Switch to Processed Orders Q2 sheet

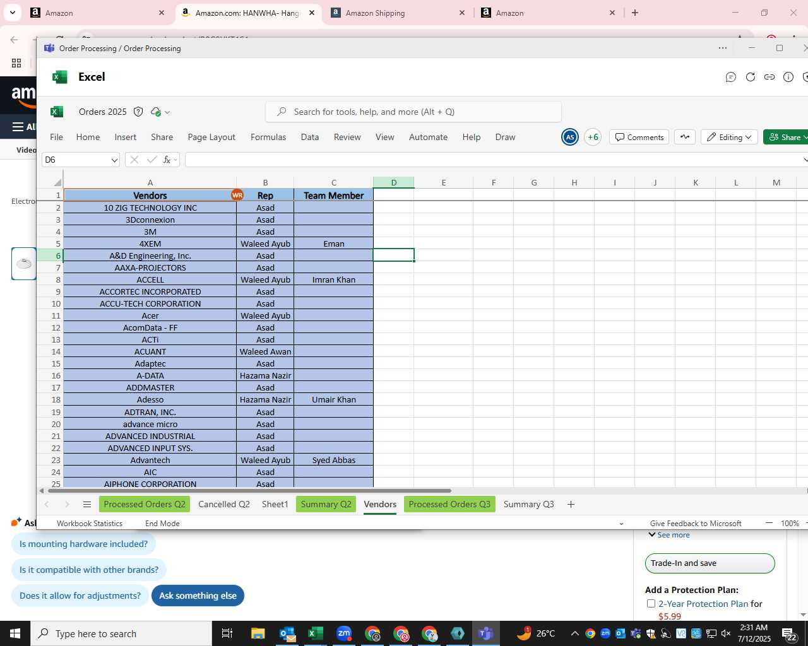tap(145, 504)
